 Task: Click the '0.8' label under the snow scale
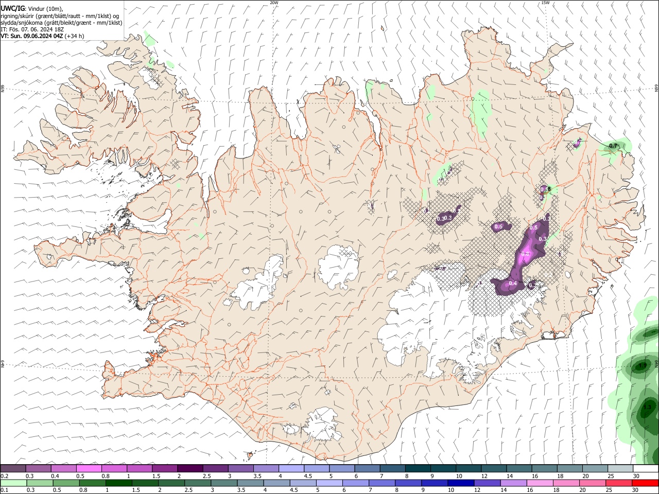[105, 476]
